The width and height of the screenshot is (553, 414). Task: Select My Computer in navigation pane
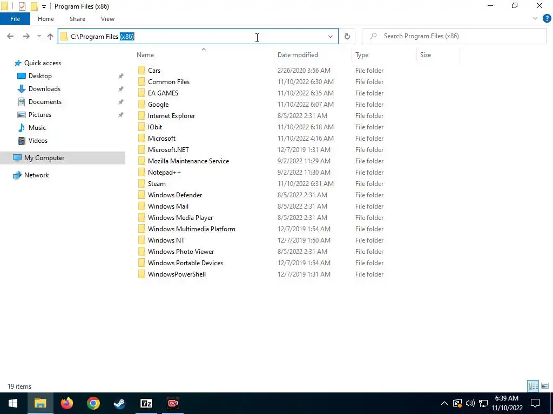click(63, 158)
